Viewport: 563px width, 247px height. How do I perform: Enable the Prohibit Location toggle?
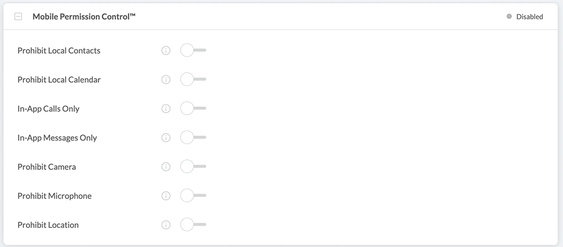[x=193, y=225]
